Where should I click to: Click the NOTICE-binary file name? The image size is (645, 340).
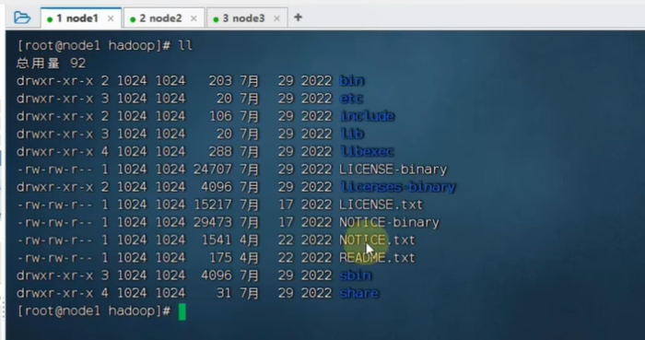[389, 222]
